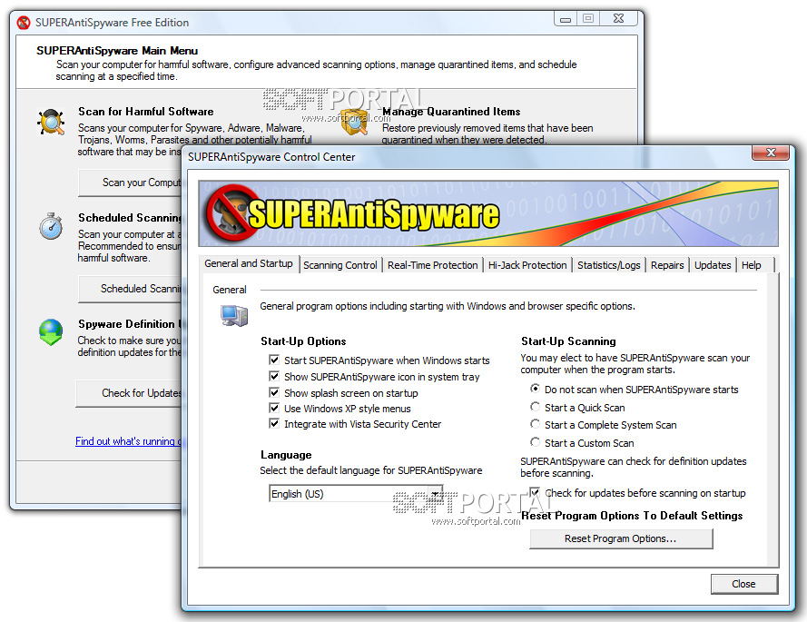Click Check for Updates button in main window
The image size is (807, 622).
pyautogui.click(x=129, y=393)
